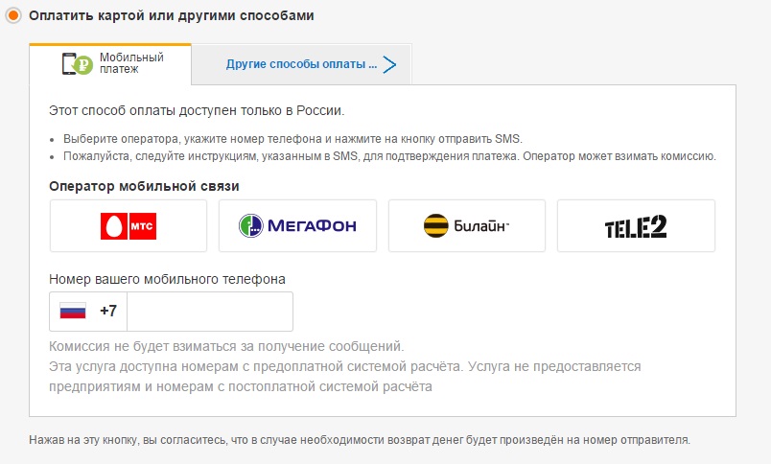Click the mobile payment phone icon
Screen dimensions: 771x464
79,63
